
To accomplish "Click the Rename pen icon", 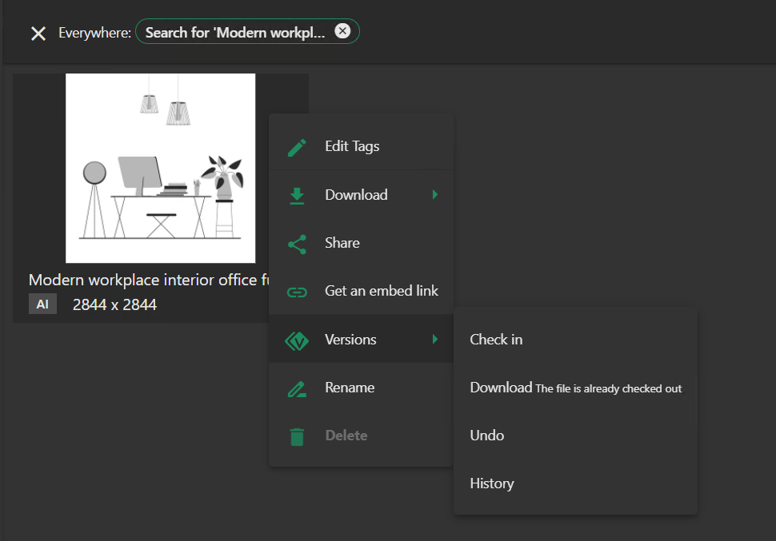I will [297, 388].
